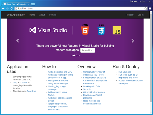Image resolution: width=153 pixels, height=115 pixels.
Task: Click the WebApplication brand link
Action: (x=16, y=15)
